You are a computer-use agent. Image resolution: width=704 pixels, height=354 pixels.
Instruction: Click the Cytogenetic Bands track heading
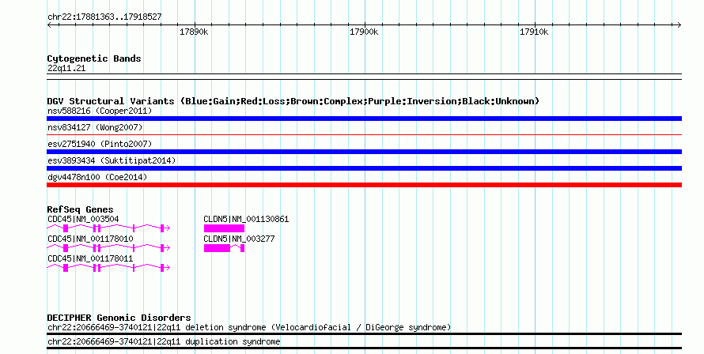pos(94,58)
